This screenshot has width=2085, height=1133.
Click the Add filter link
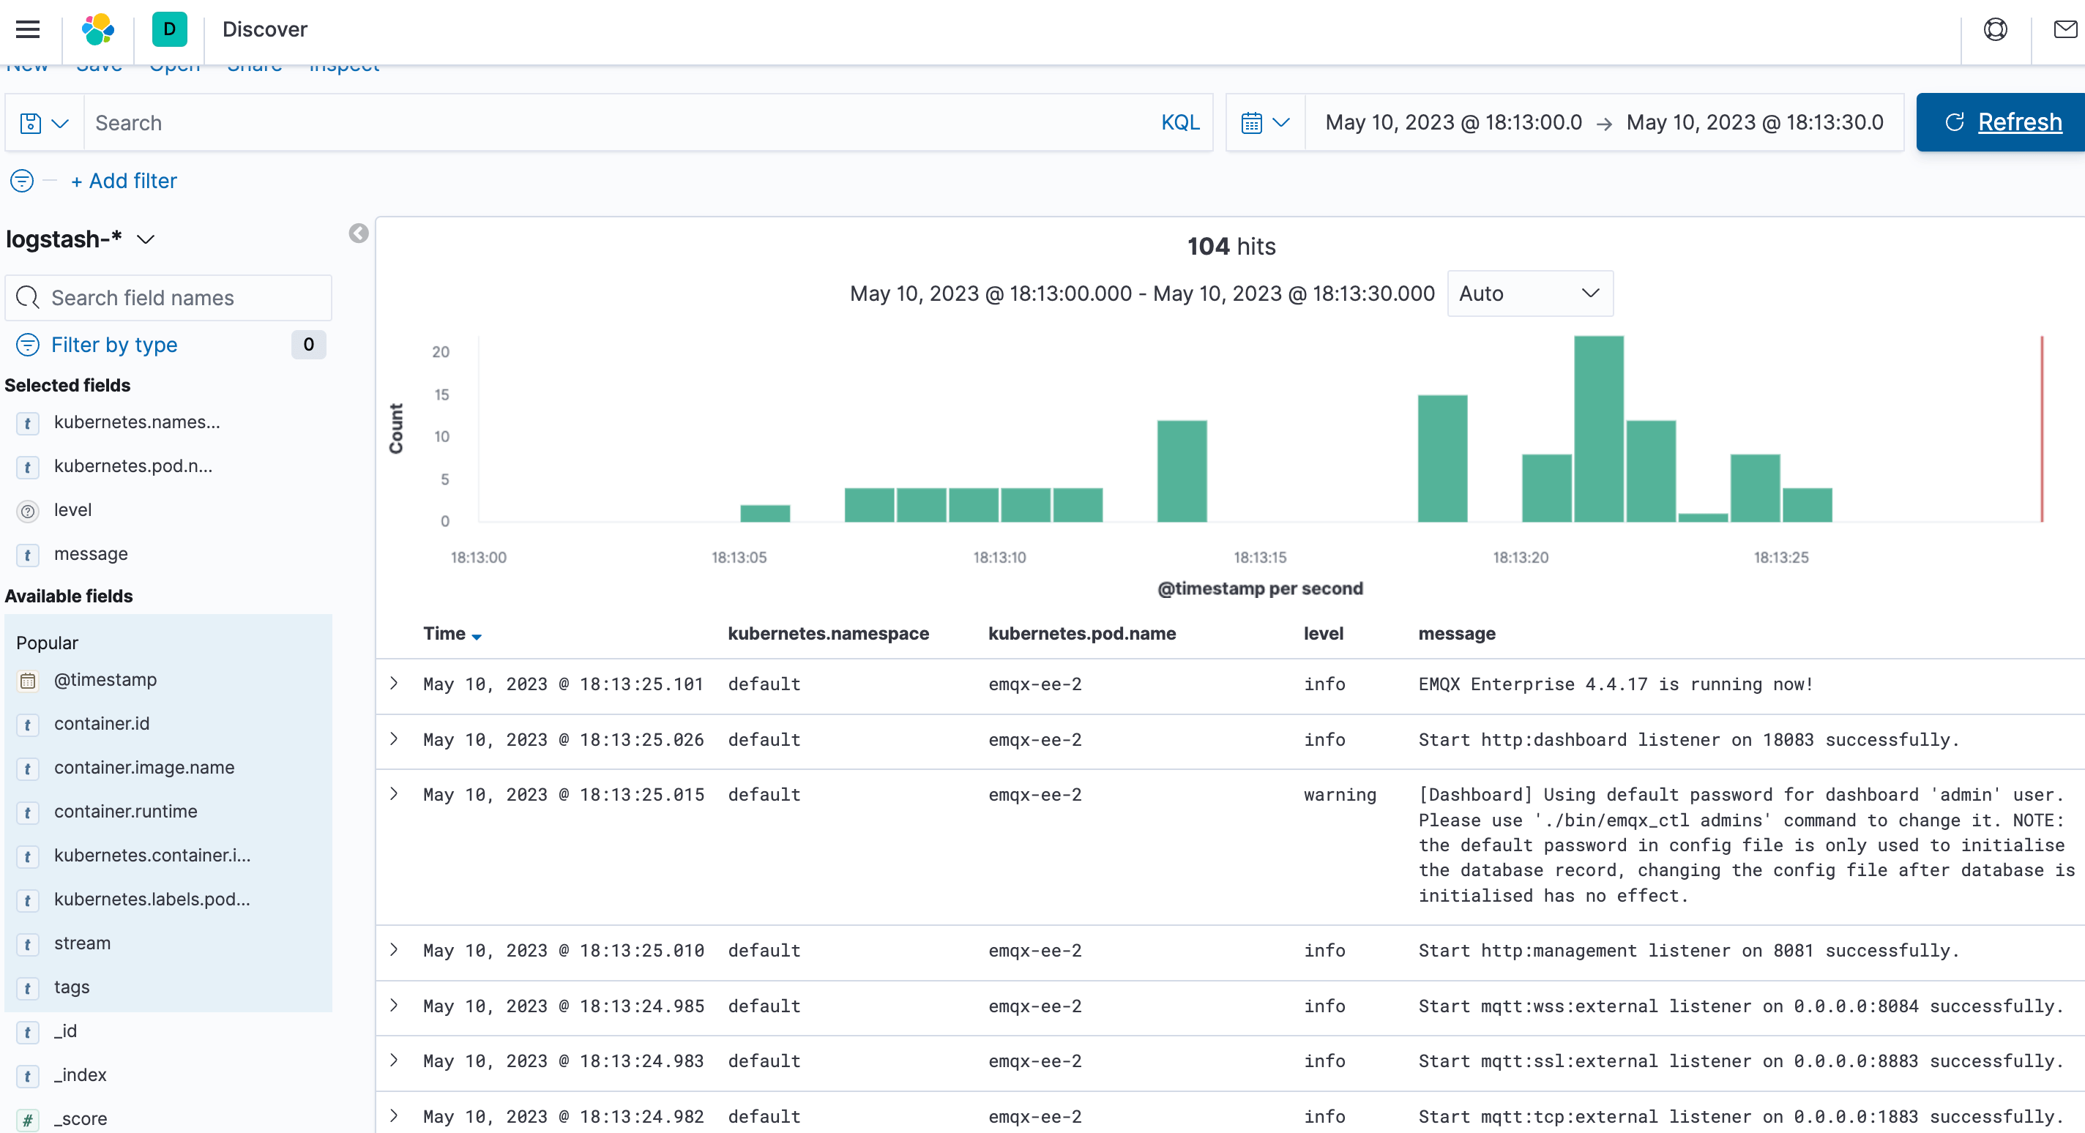124,181
